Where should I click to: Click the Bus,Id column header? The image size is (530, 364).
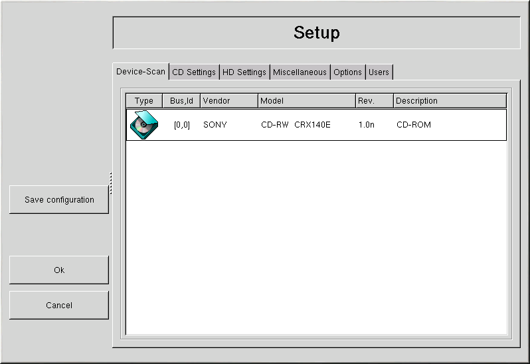tap(181, 101)
